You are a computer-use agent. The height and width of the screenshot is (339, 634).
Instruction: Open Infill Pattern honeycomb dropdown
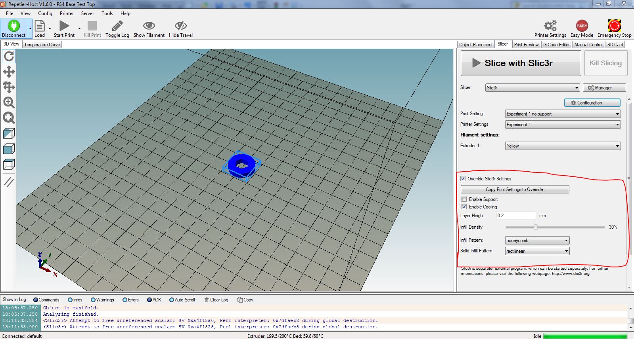(x=537, y=241)
